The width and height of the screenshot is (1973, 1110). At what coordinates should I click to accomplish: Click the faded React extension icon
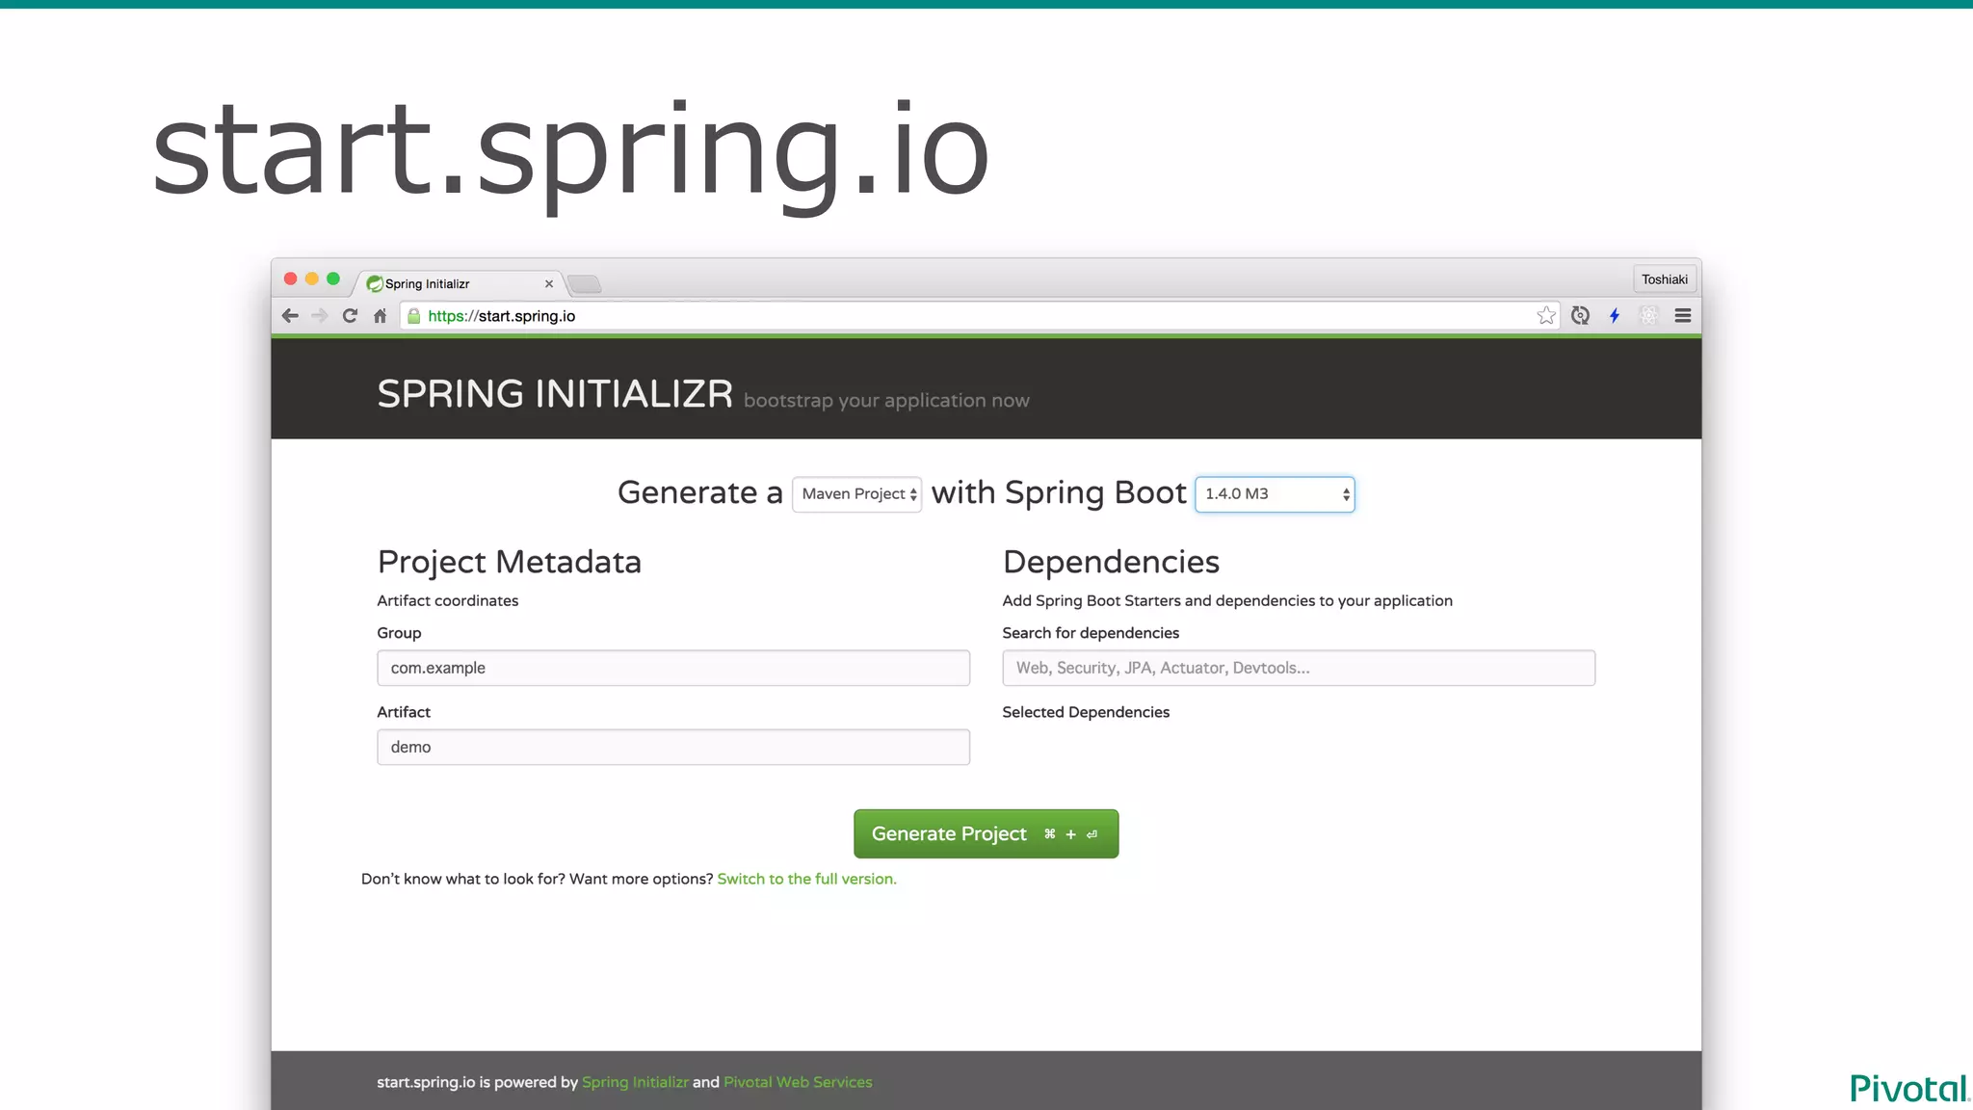click(x=1649, y=316)
